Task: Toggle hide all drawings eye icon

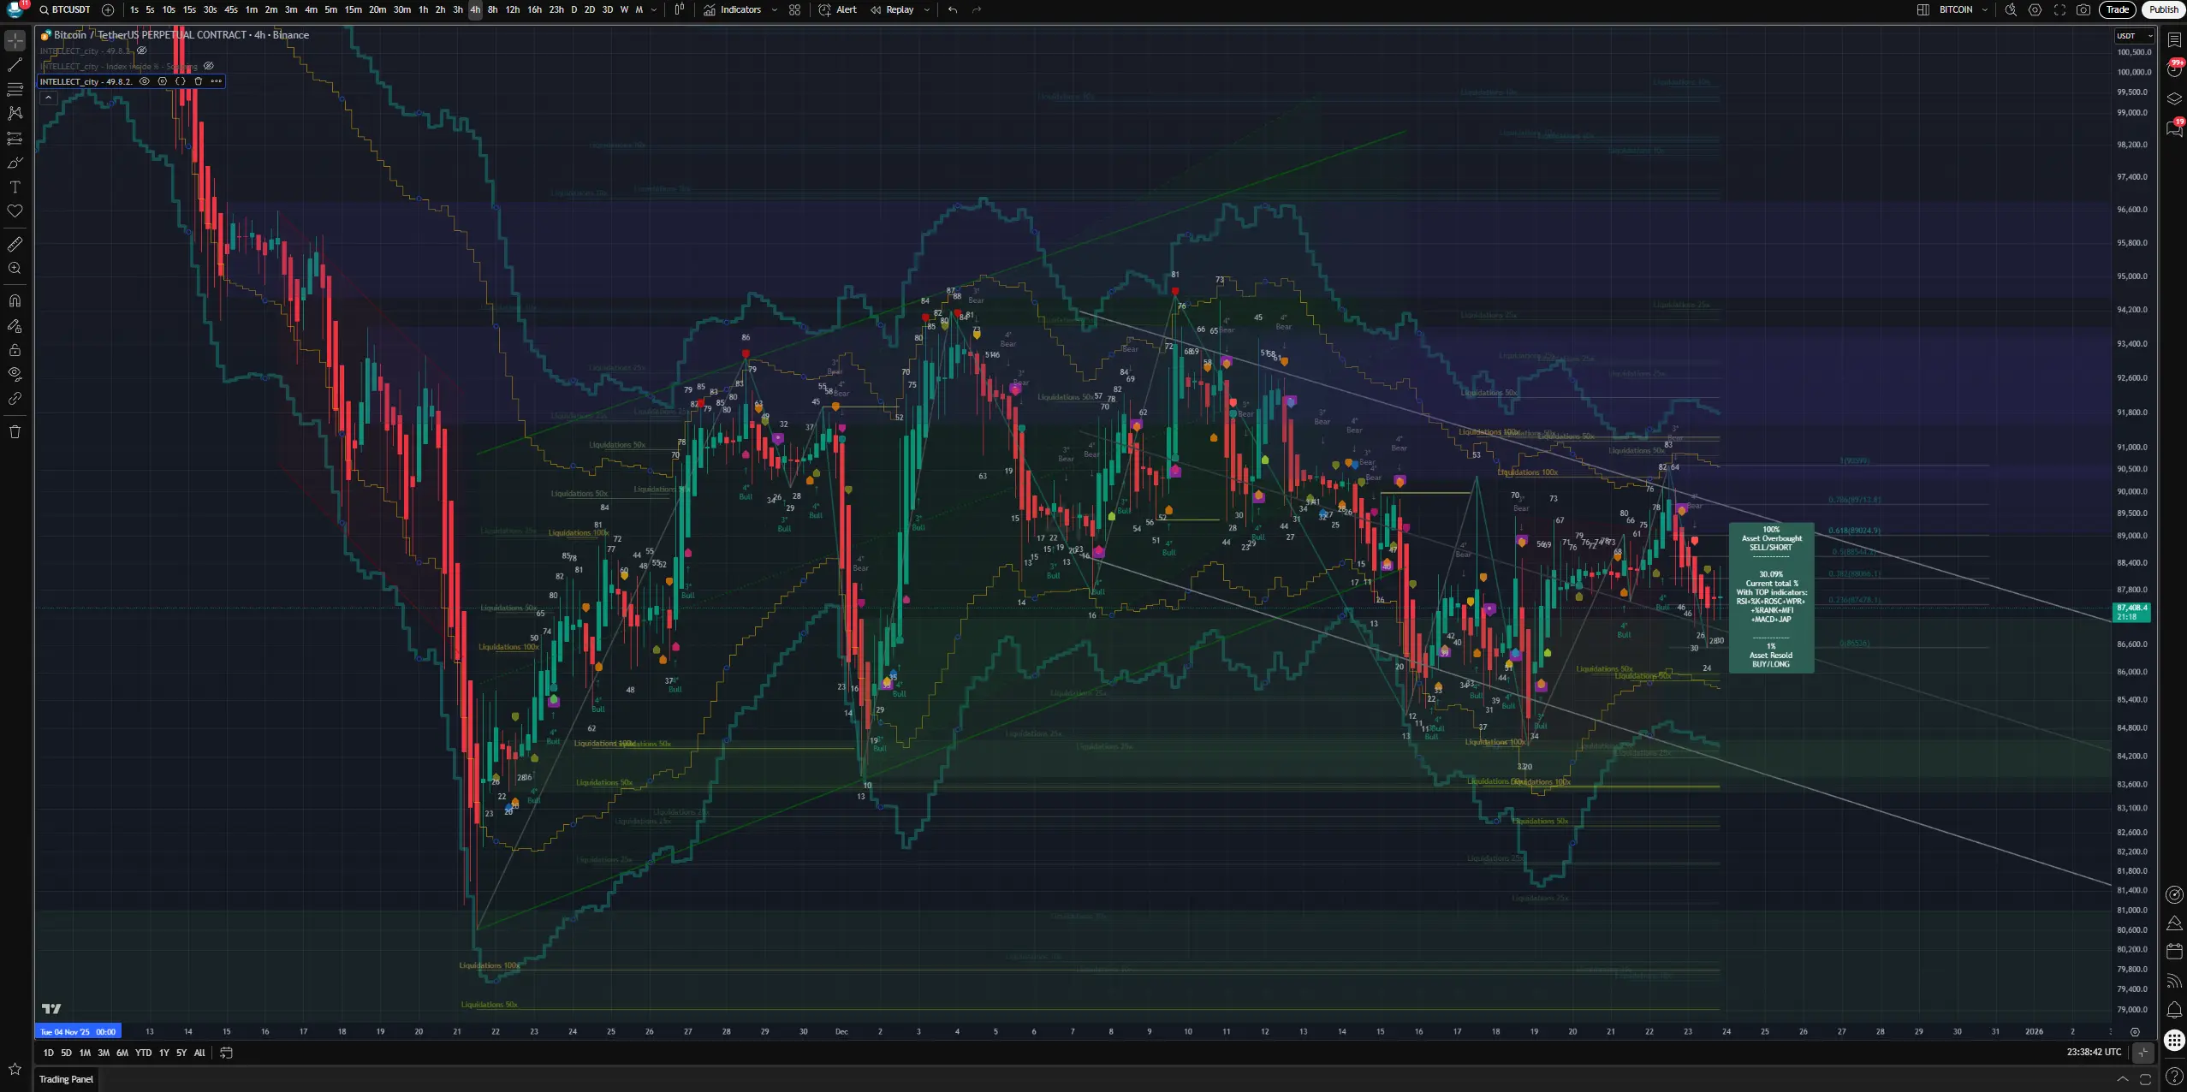Action: pyautogui.click(x=15, y=374)
